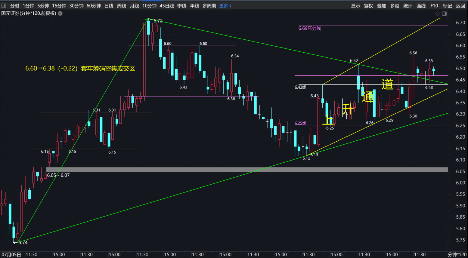Click the 分钟*120 period label at bottom right
The image size is (468, 258).
pyautogui.click(x=457, y=255)
